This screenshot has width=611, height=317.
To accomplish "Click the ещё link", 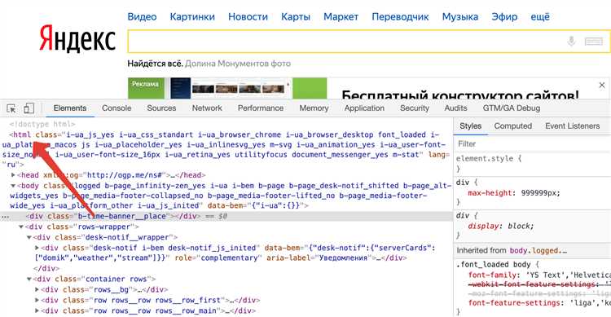I will tap(540, 17).
